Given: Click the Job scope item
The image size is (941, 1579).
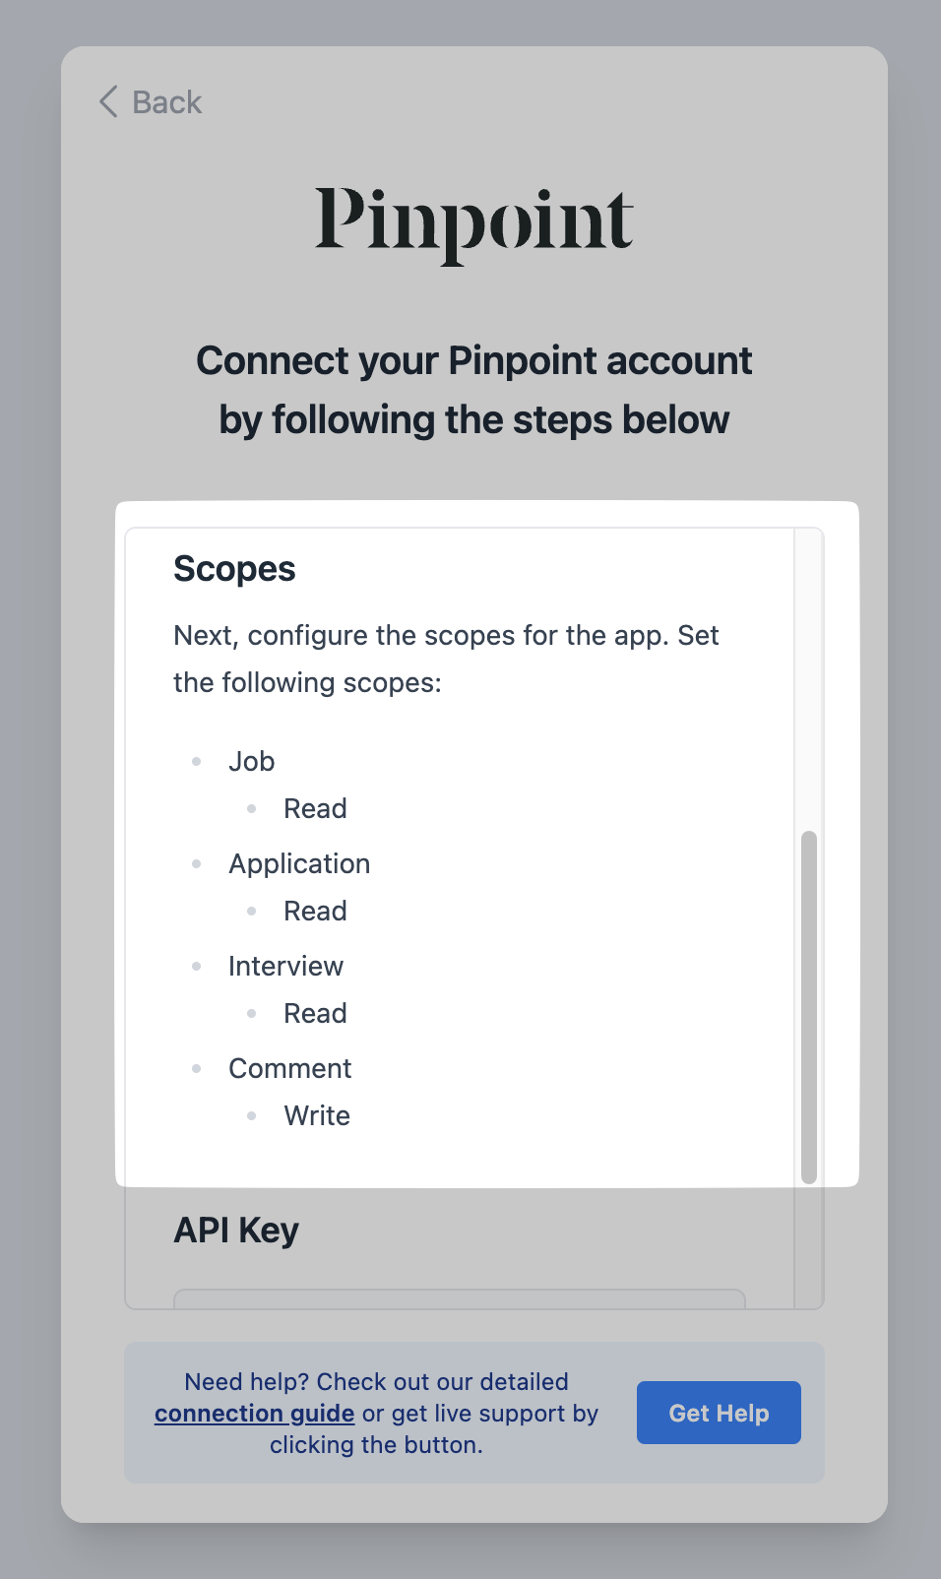Looking at the screenshot, I should pyautogui.click(x=251, y=761).
